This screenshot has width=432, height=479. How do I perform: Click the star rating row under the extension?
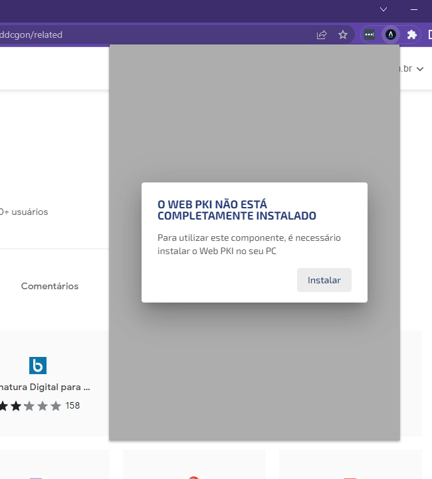pos(31,406)
